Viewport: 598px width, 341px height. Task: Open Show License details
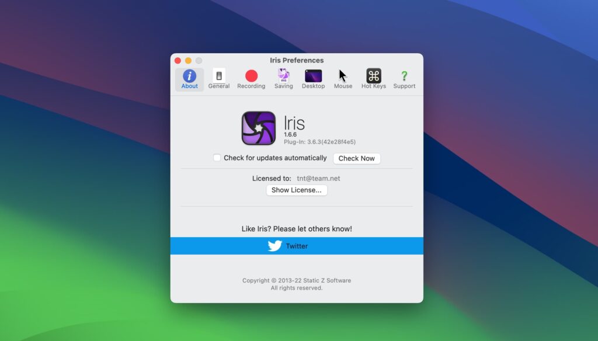(297, 190)
